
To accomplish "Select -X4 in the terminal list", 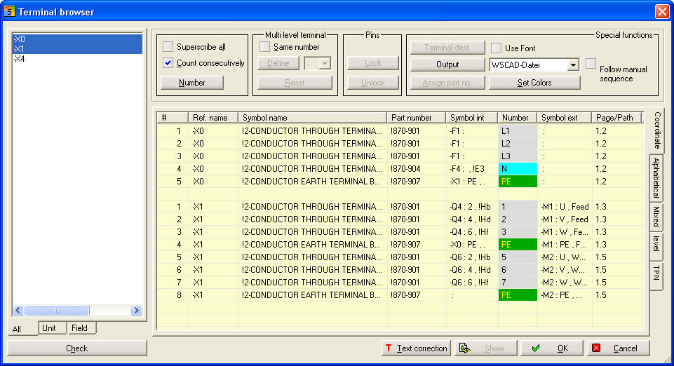I will click(x=77, y=59).
